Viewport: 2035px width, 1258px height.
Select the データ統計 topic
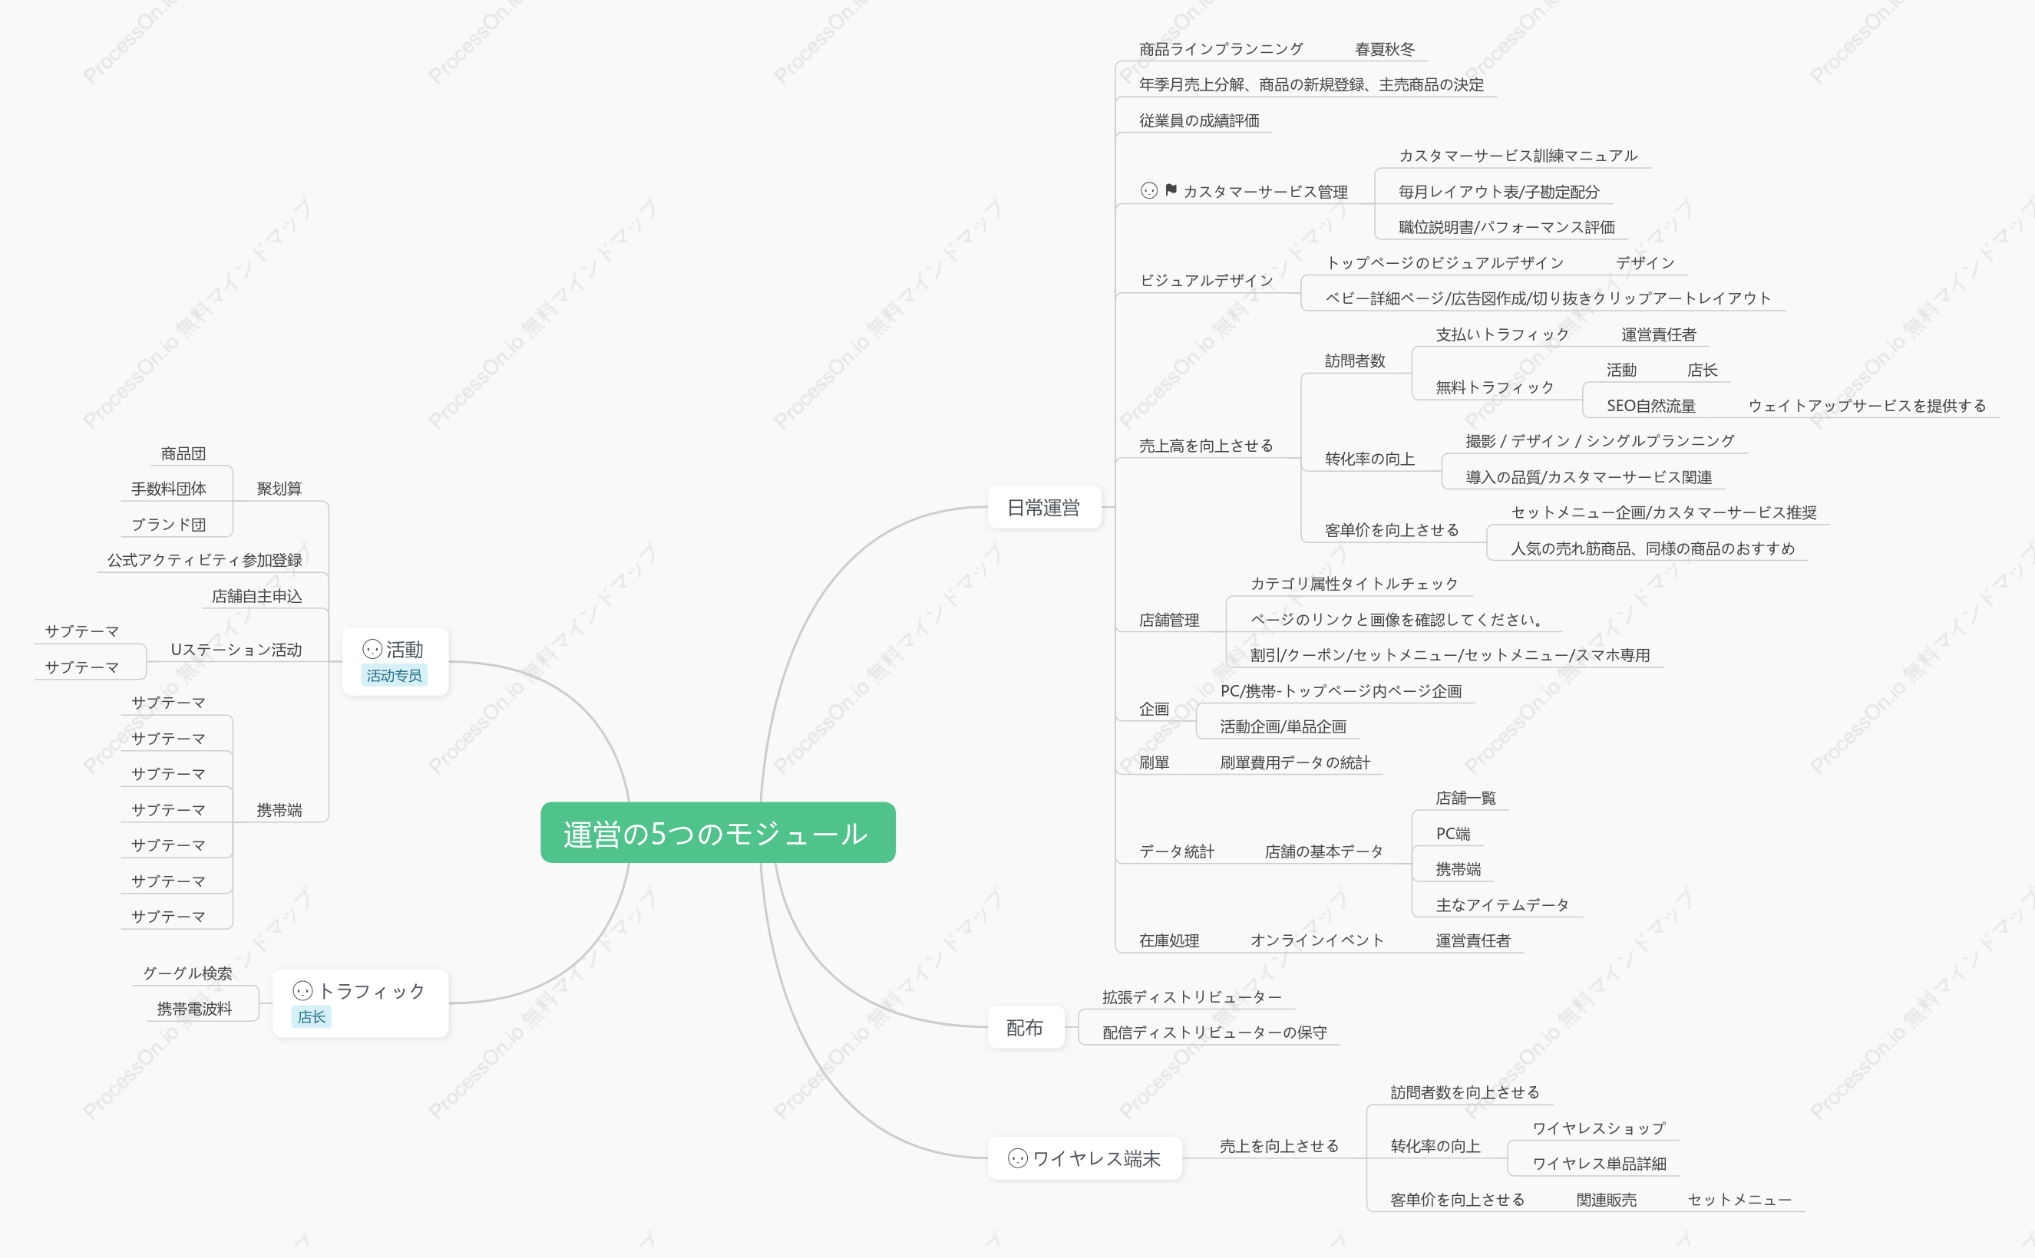coord(1177,851)
